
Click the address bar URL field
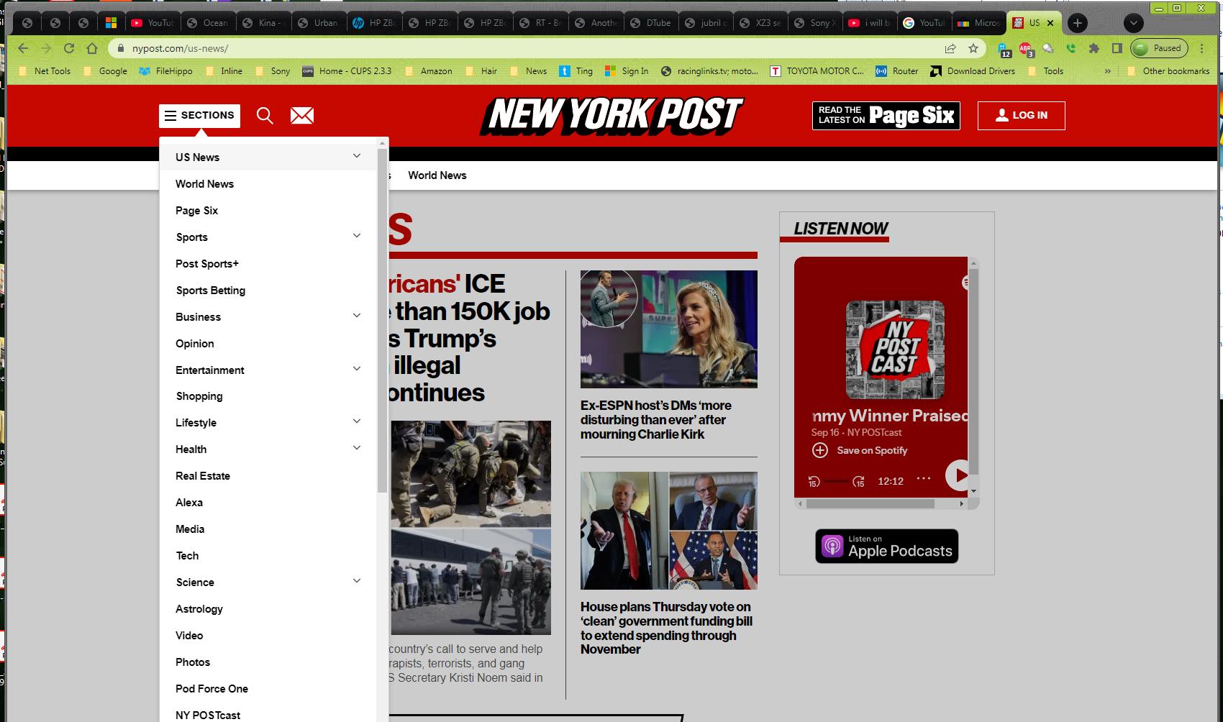[x=532, y=48]
